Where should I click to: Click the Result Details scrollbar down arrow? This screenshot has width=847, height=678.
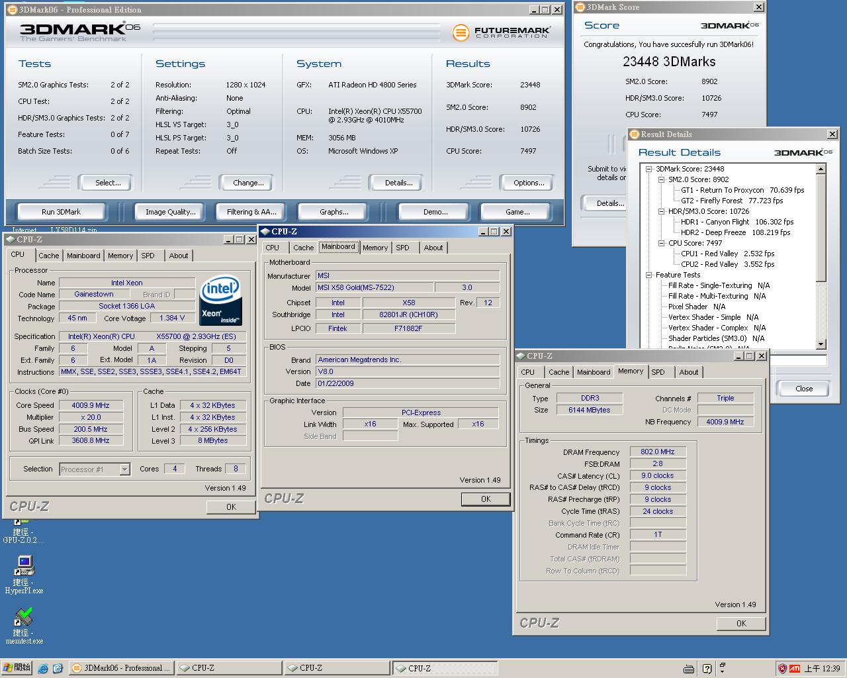click(821, 344)
